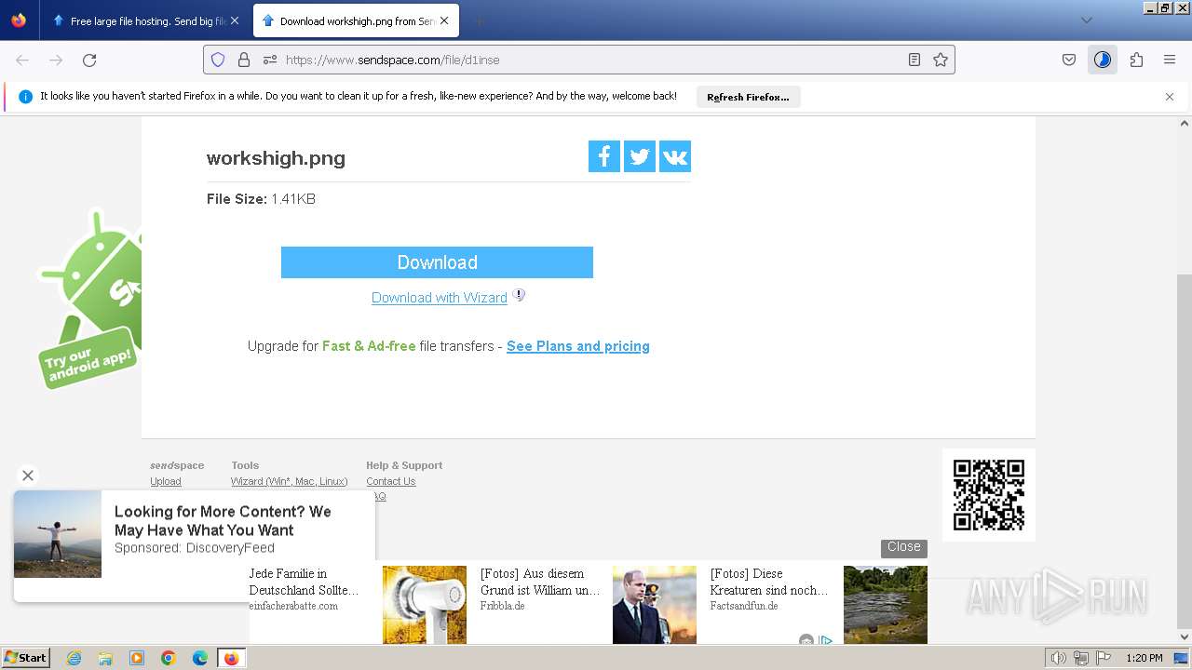Open Firefox application menu hamburger
Viewport: 1192px width, 670px height.
[x=1170, y=60]
